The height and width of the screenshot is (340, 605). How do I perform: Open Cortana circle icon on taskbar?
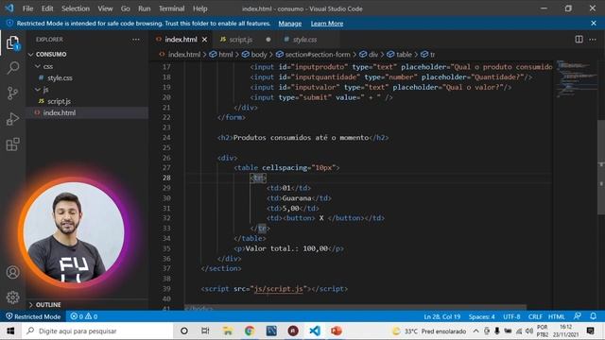pos(184,331)
